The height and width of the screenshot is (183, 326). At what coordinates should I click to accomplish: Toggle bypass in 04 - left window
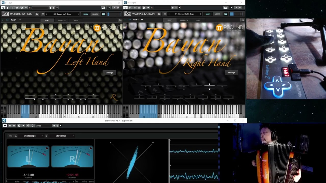7,8
